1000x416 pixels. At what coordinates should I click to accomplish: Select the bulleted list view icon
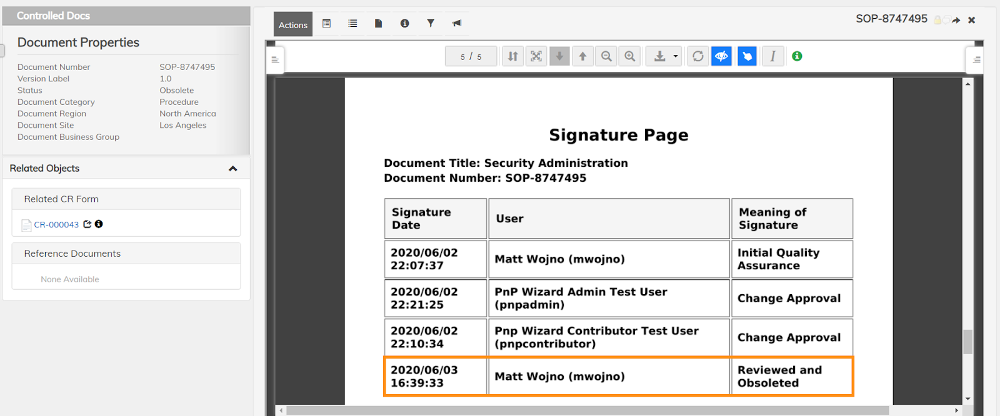(352, 23)
